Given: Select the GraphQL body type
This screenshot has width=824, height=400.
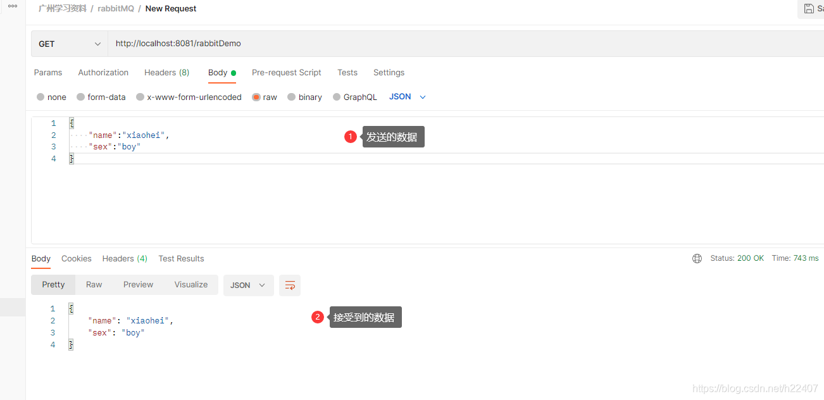Looking at the screenshot, I should 354,97.
